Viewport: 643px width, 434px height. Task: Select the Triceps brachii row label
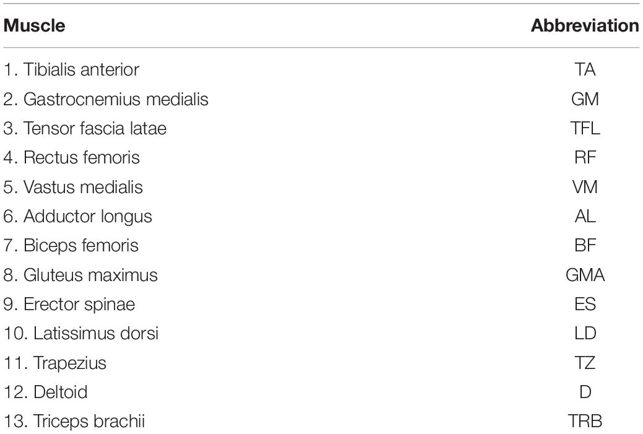pos(74,422)
